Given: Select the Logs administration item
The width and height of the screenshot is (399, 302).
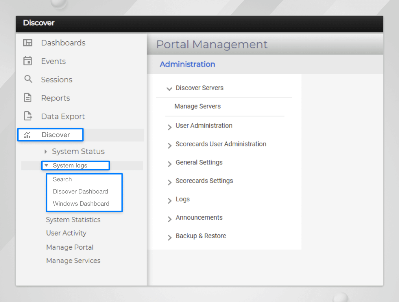Looking at the screenshot, I should pyautogui.click(x=182, y=199).
